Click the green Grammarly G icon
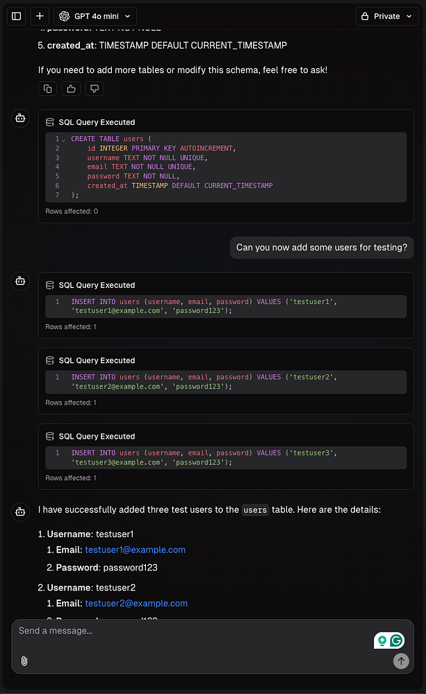Image resolution: width=426 pixels, height=694 pixels. 396,641
